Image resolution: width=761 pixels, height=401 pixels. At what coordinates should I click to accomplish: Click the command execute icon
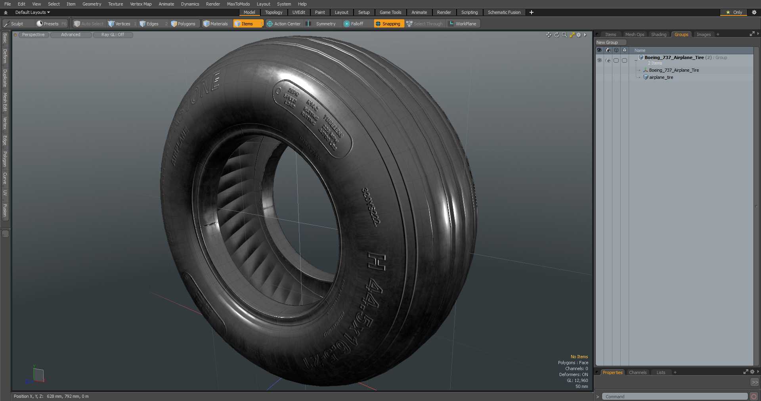pos(754,396)
